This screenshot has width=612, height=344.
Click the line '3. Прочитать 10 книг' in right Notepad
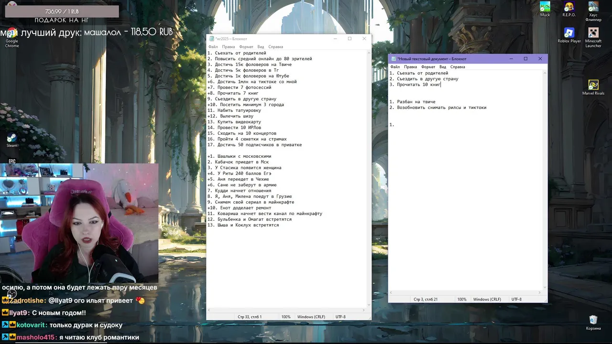point(415,85)
